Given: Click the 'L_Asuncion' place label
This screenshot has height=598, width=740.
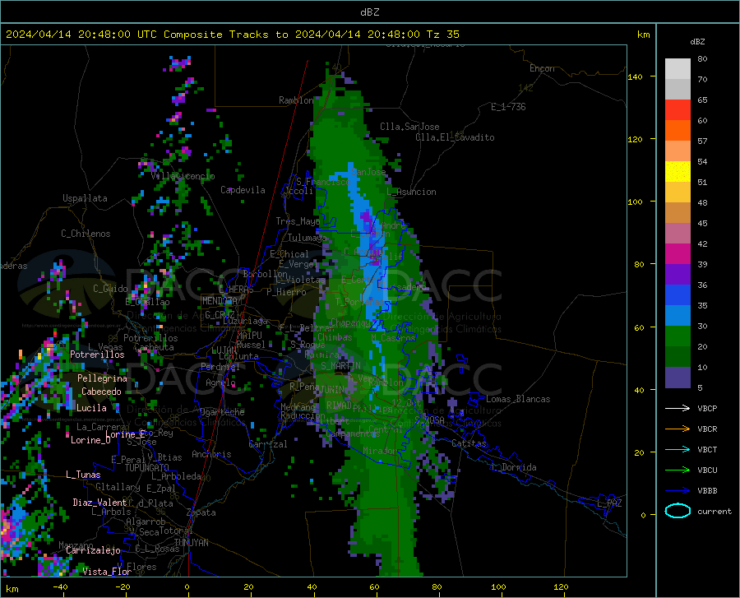Looking at the screenshot, I should pos(411,192).
